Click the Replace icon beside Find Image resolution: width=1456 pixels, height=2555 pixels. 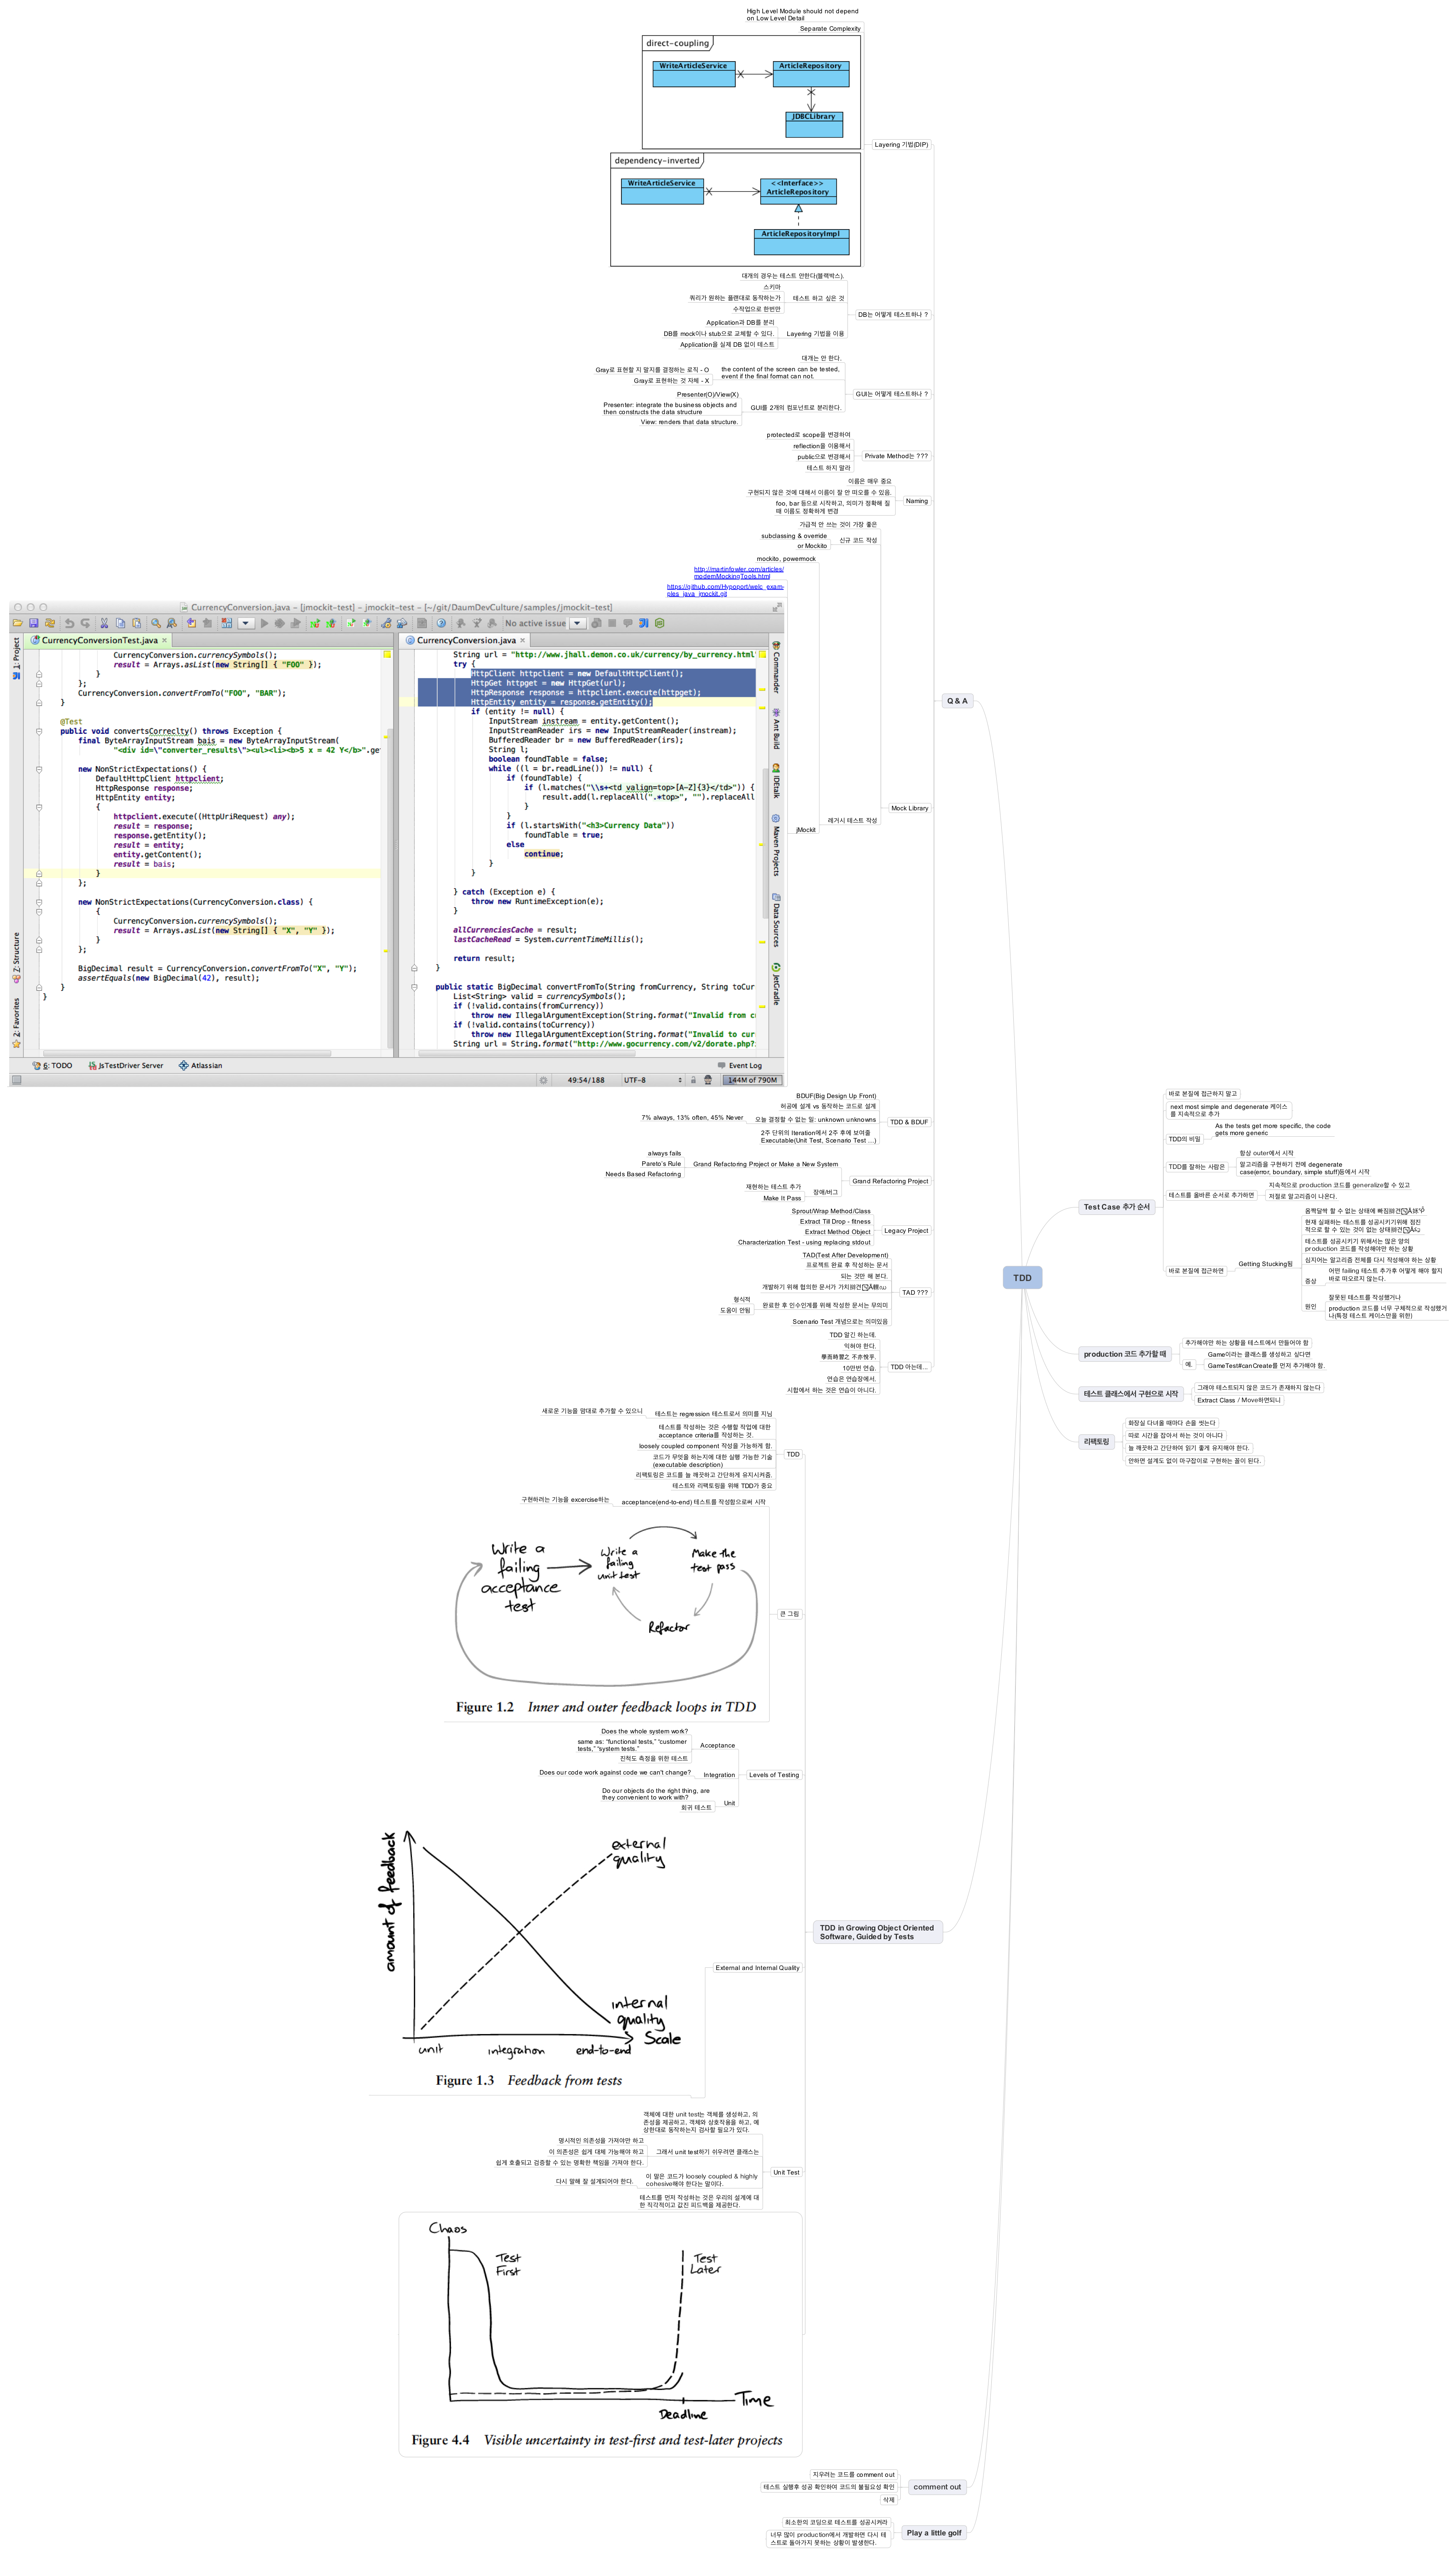tap(172, 623)
